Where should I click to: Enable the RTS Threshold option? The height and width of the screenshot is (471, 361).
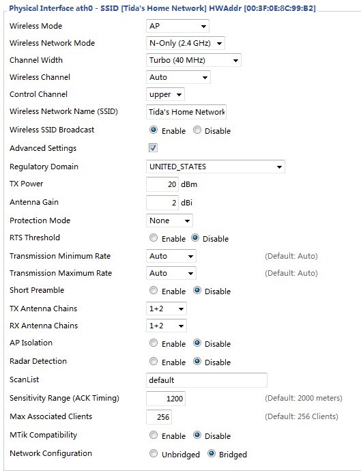point(154,238)
